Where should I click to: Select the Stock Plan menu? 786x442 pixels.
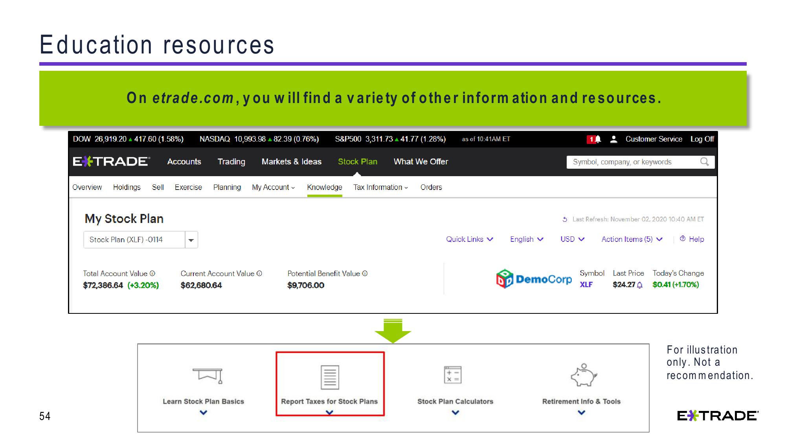pos(358,162)
